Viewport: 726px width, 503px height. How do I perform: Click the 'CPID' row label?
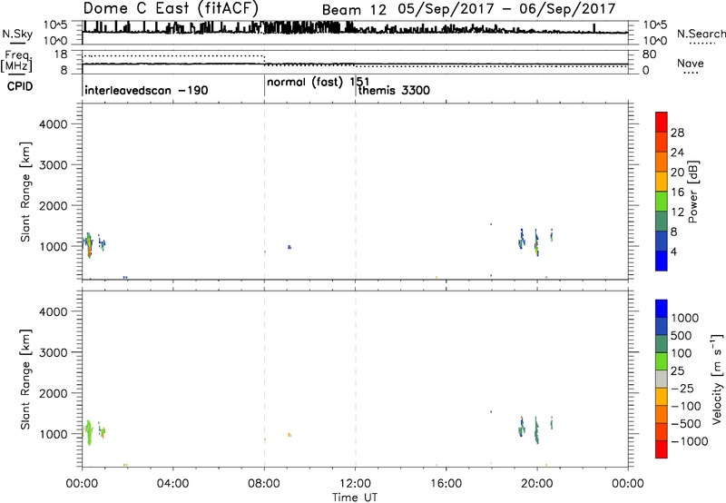click(x=20, y=86)
